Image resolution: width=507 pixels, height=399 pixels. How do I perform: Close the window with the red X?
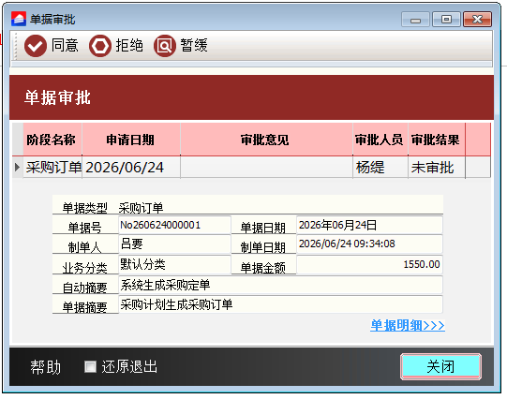coord(477,20)
